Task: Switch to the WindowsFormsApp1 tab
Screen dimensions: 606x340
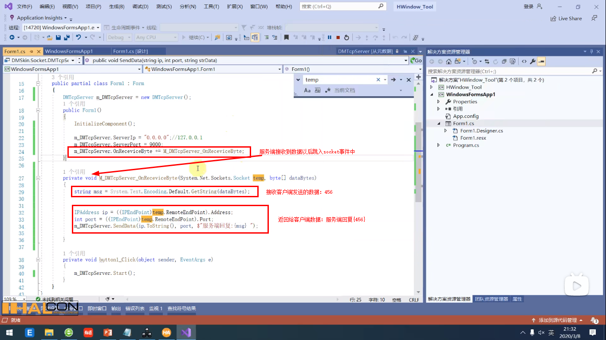Action: (77, 51)
